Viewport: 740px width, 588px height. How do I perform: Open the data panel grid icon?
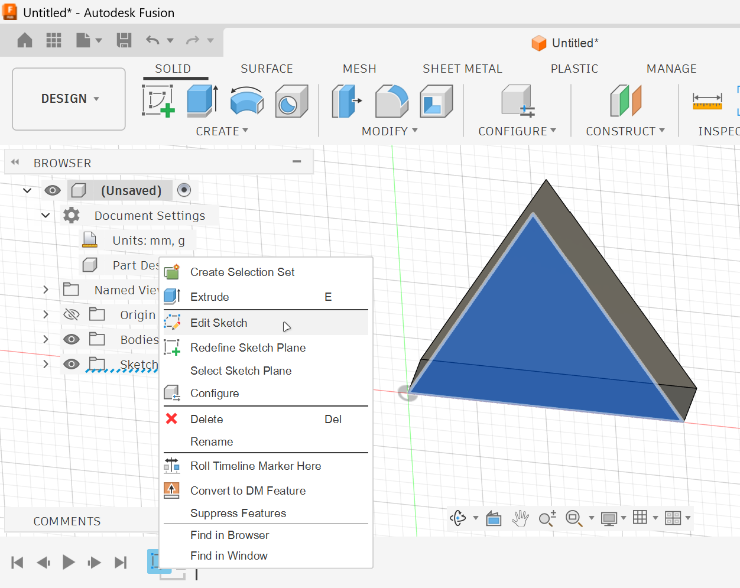(x=54, y=40)
